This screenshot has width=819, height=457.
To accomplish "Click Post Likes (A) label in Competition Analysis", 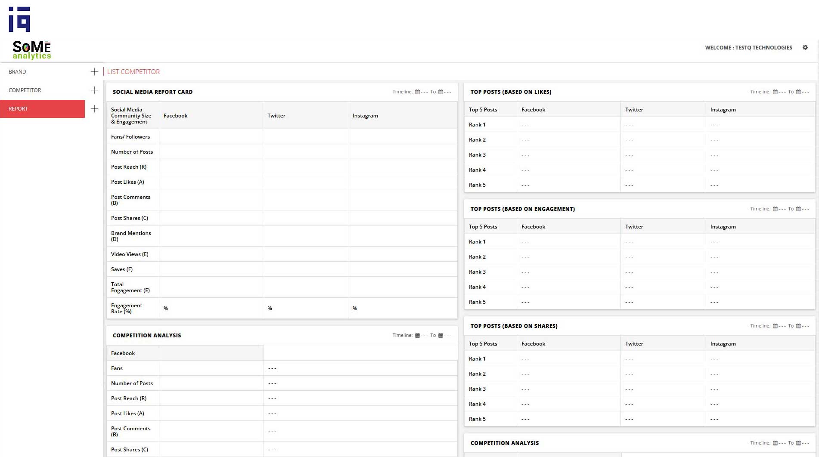I will click(127, 413).
